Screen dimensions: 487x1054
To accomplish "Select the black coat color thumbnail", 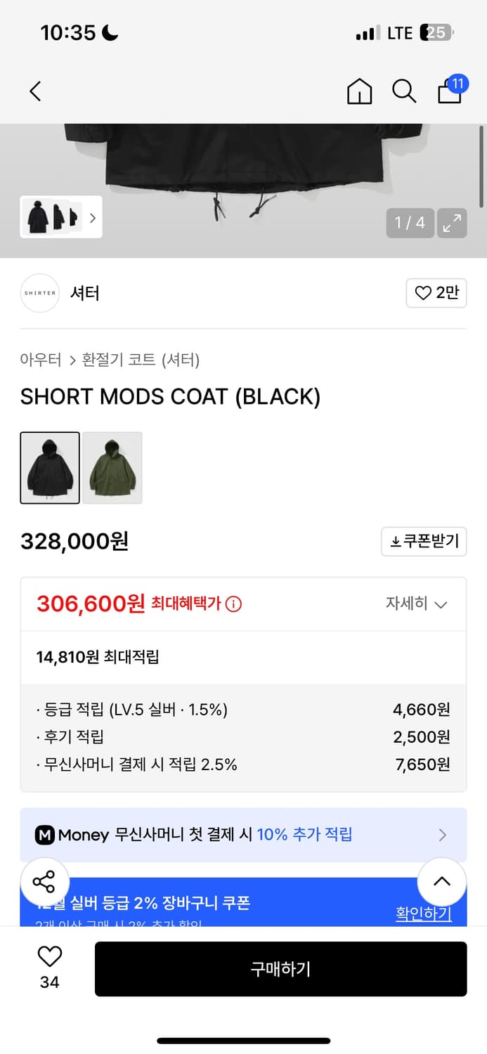I will click(50, 467).
